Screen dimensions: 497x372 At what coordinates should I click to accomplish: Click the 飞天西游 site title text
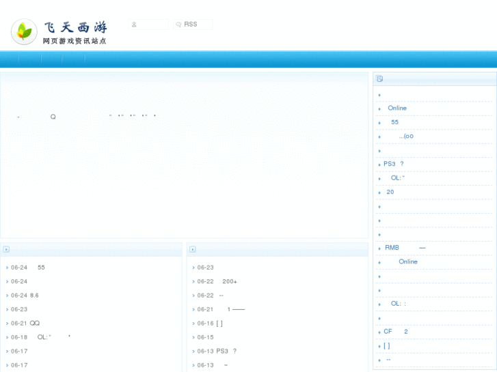point(75,27)
